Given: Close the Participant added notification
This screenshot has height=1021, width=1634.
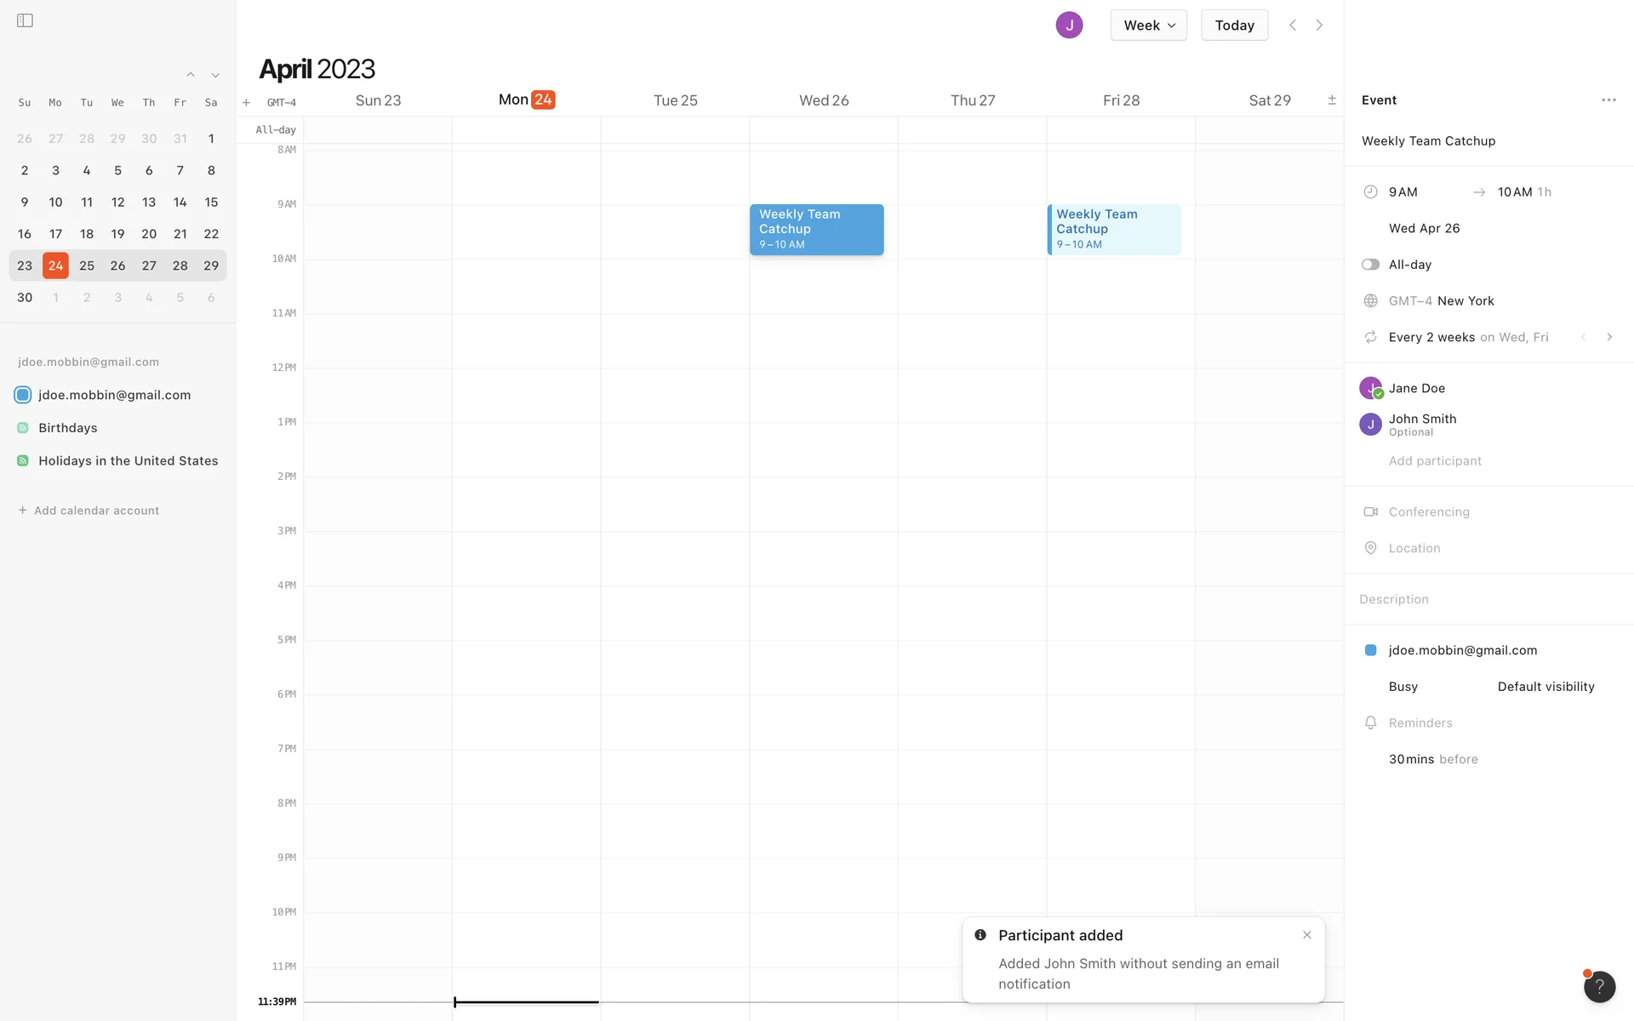Looking at the screenshot, I should coord(1306,935).
